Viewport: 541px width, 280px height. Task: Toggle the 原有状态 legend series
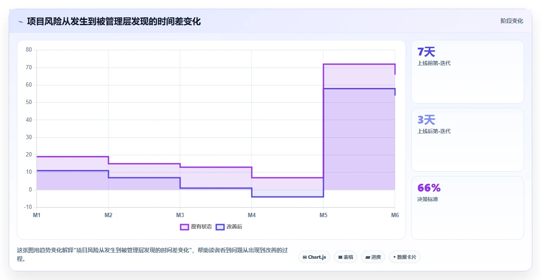196,227
